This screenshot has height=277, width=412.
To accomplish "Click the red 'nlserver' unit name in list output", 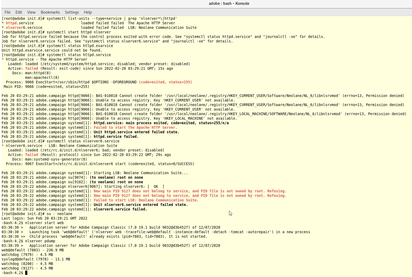I will coord(14,28).
